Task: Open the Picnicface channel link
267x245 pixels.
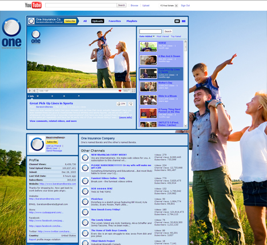Action: (97, 199)
